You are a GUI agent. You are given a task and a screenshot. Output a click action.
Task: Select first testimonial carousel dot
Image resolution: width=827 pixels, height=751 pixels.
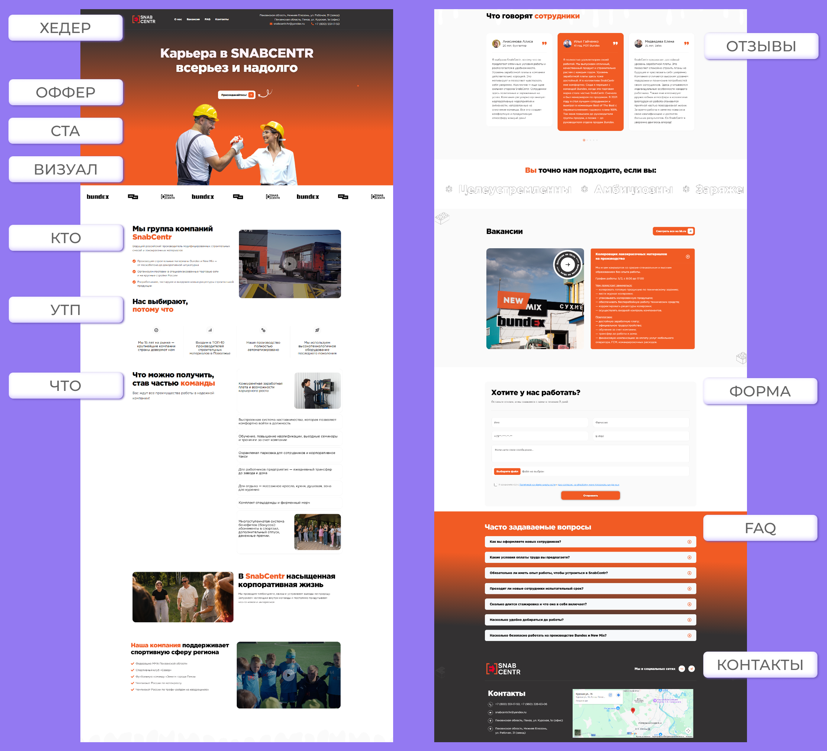(x=584, y=140)
